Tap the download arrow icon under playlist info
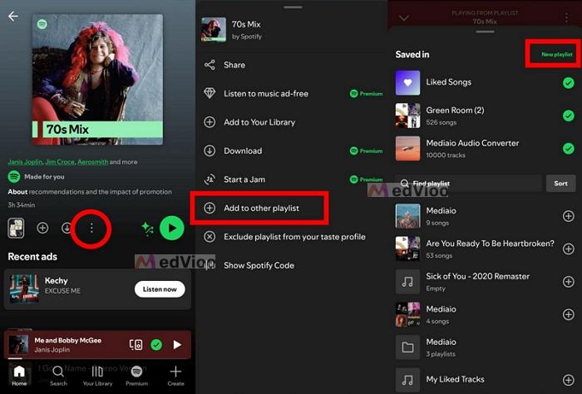Viewport: 582px width, 394px height. coord(67,228)
